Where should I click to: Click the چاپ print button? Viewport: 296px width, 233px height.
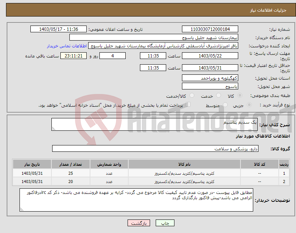coord(165,223)
